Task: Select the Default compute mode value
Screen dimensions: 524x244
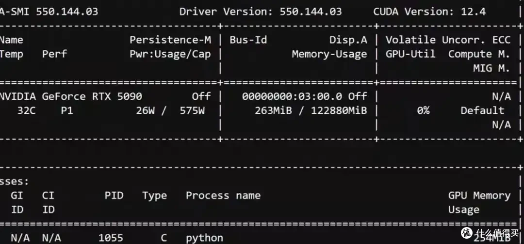Action: pos(483,111)
